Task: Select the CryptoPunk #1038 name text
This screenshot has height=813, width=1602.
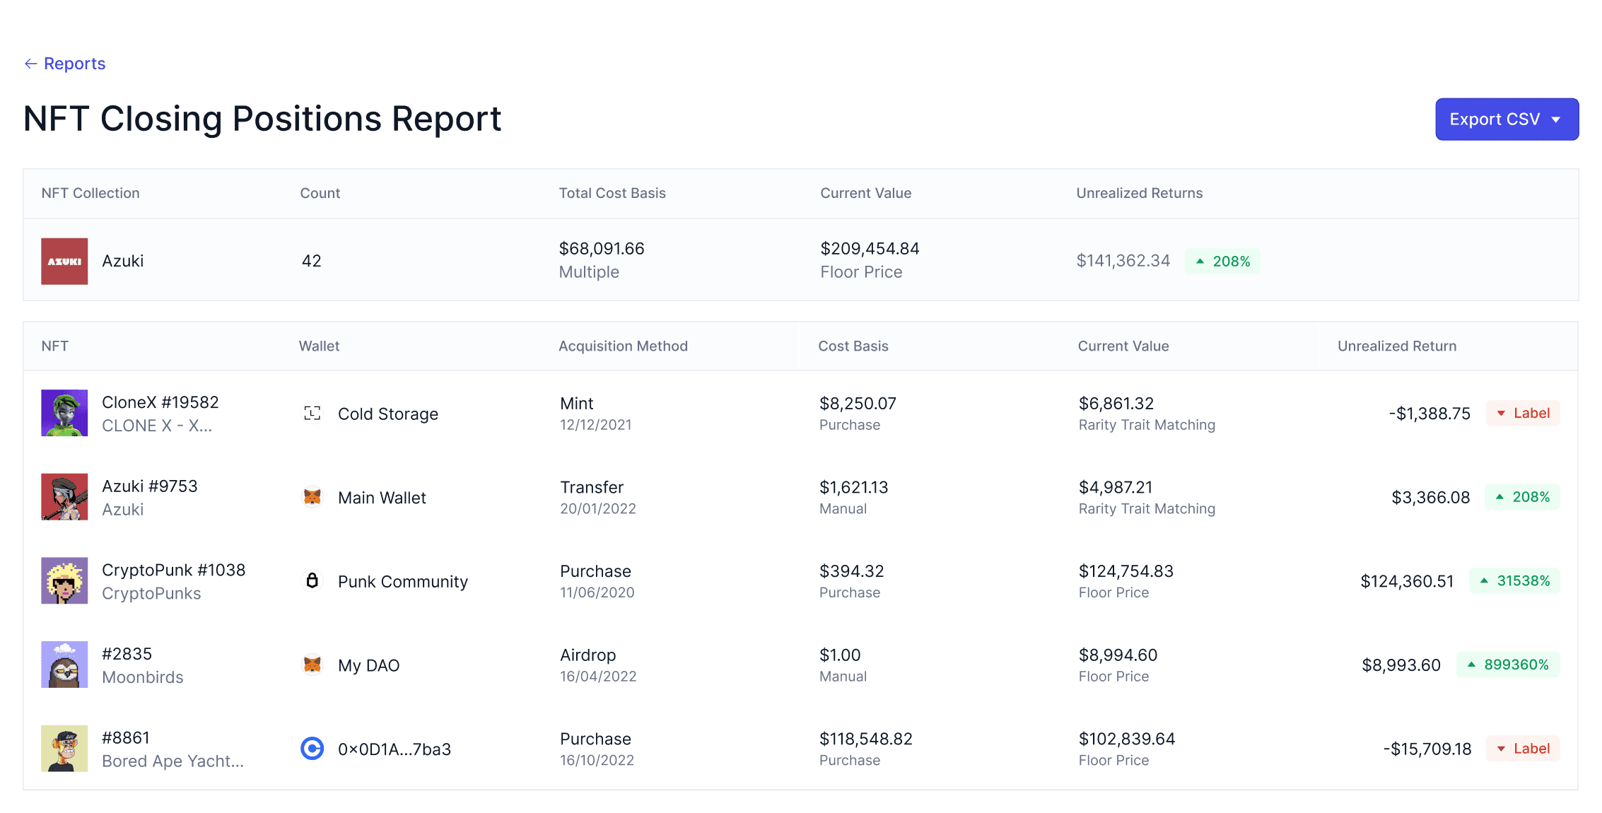Action: coord(173,570)
